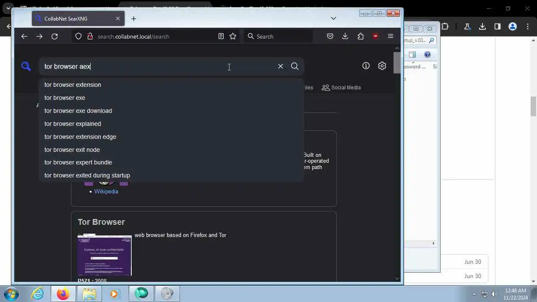Click volume speaker in system tray

point(495,294)
